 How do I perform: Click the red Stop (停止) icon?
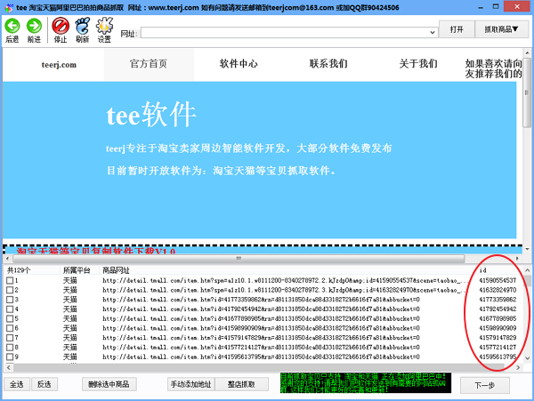point(61,26)
